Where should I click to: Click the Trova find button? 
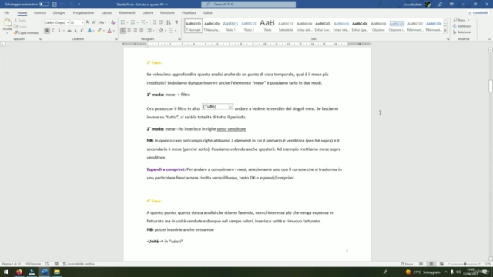(461, 20)
